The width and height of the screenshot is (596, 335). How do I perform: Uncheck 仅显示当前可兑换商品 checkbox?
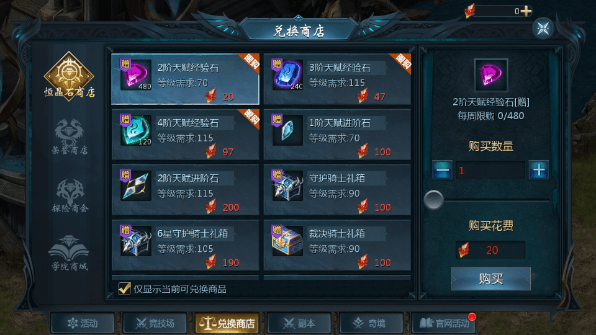[x=124, y=288]
